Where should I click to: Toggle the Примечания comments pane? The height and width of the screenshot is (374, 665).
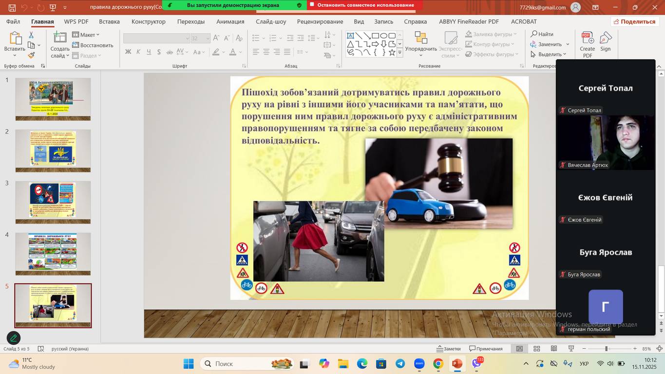(x=486, y=349)
